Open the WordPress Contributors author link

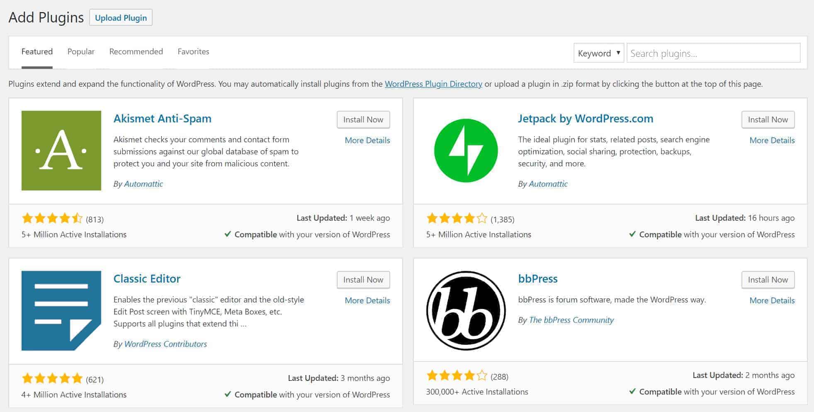[165, 344]
